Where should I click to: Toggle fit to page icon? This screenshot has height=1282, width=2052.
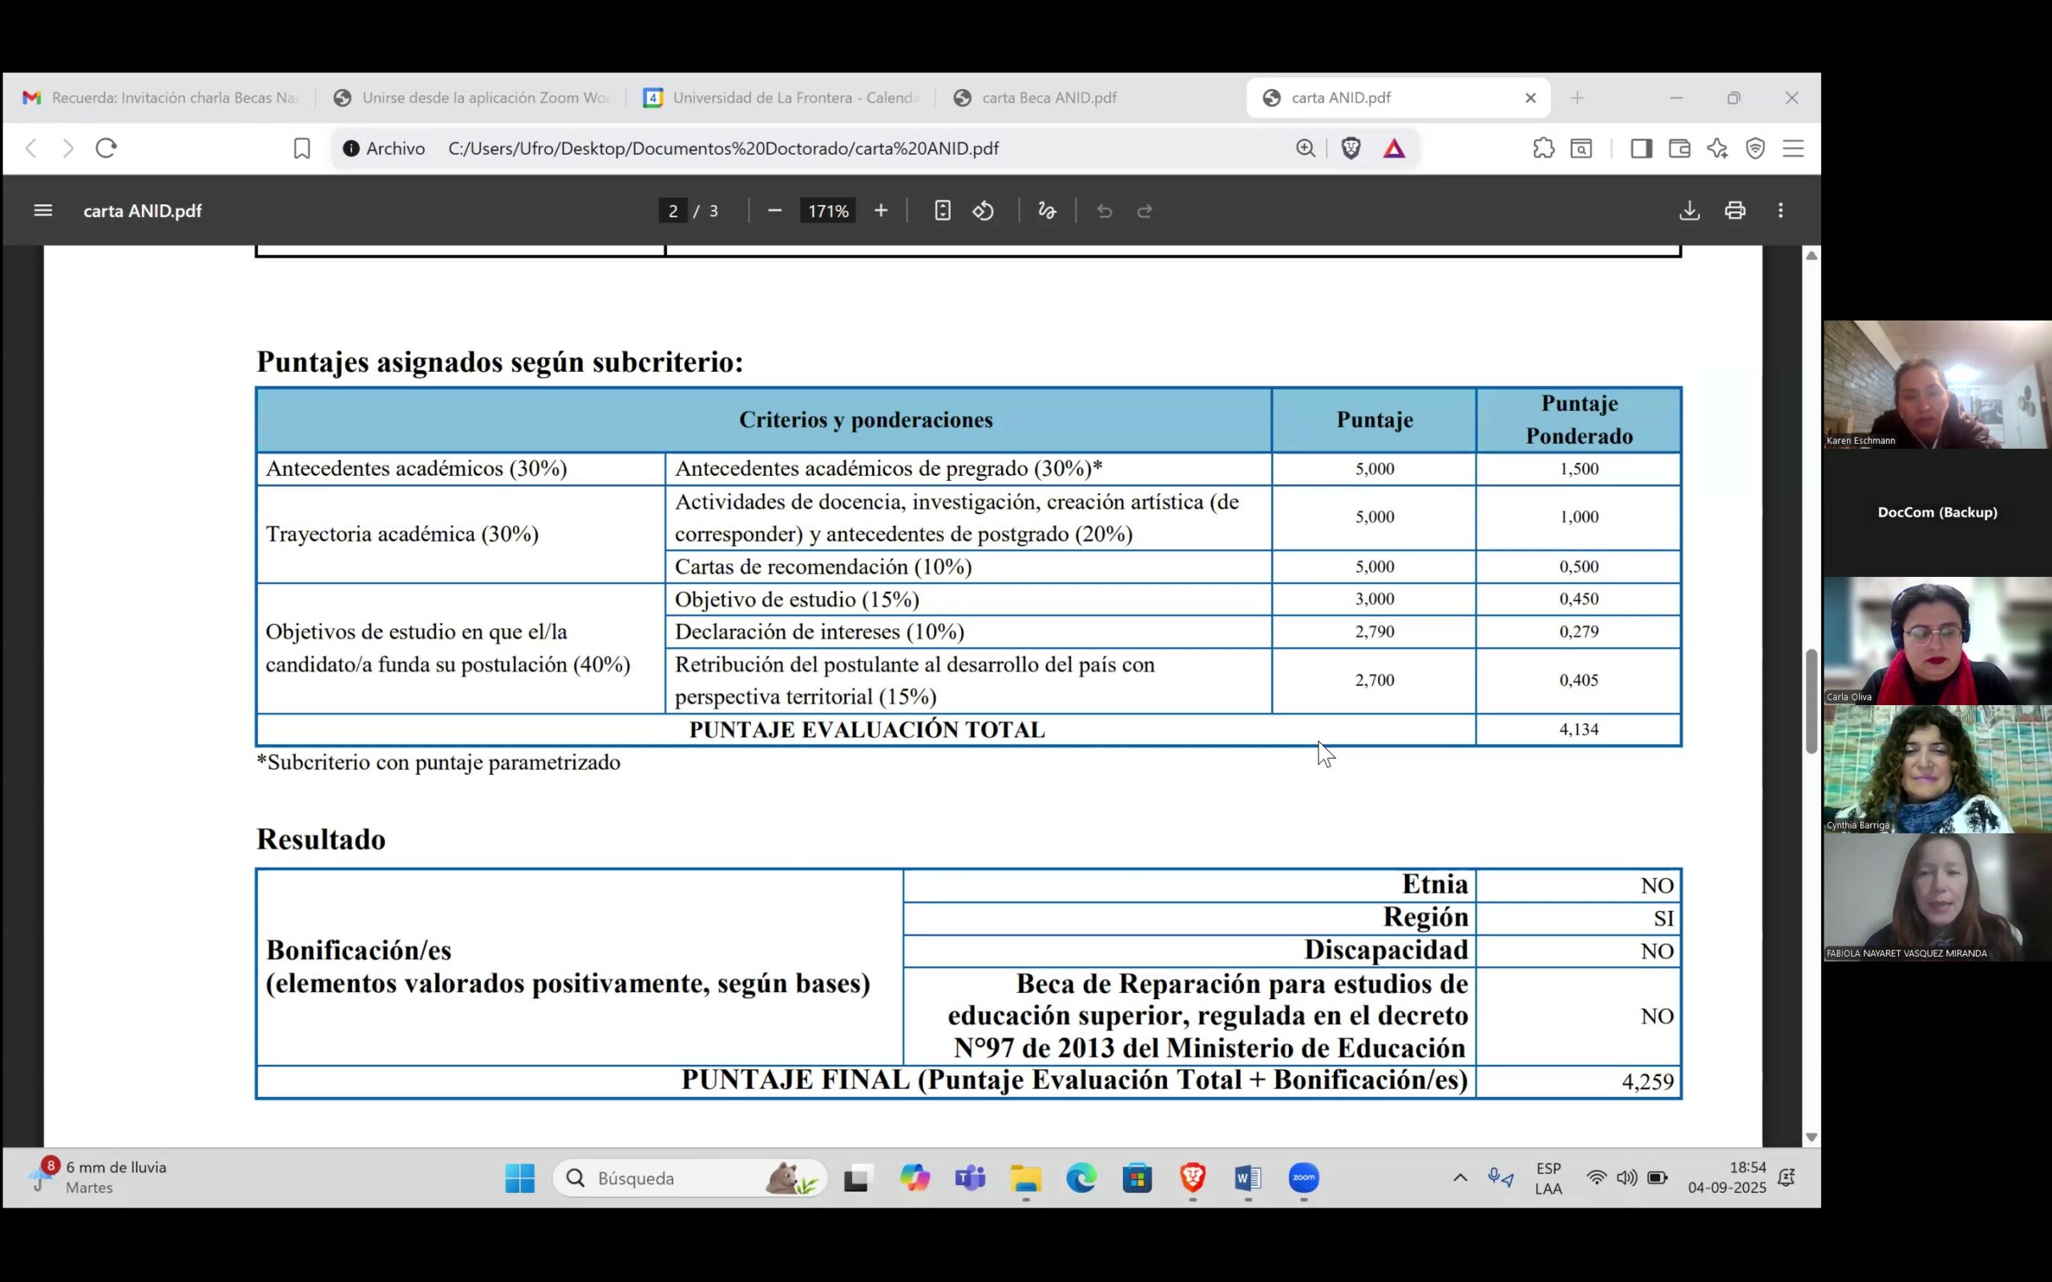(942, 210)
